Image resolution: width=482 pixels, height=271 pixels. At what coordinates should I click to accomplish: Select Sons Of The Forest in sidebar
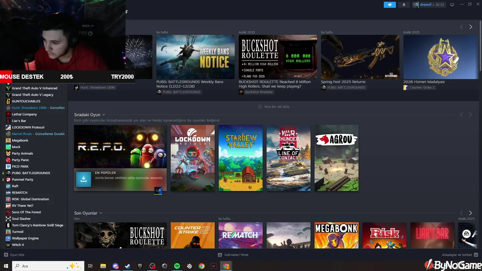26,212
